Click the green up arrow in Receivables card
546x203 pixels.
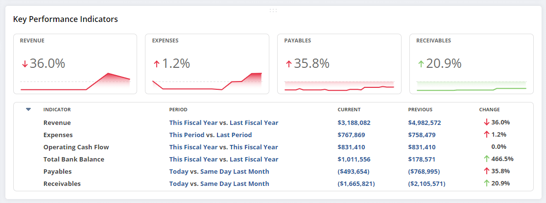point(421,64)
